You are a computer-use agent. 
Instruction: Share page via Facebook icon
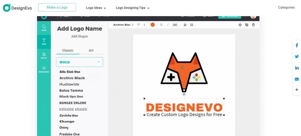[x=297, y=46]
